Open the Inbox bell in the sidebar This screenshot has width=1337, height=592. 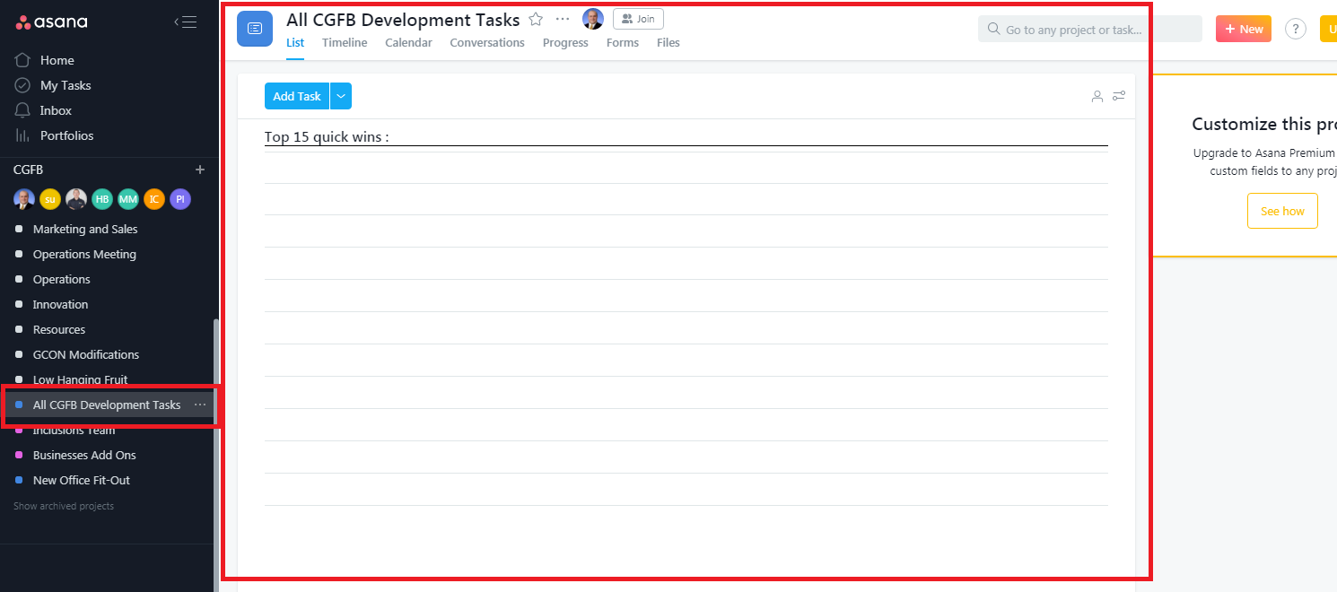23,110
